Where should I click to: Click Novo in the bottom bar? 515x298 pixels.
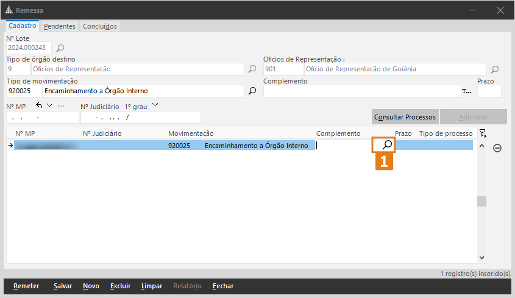(91, 286)
